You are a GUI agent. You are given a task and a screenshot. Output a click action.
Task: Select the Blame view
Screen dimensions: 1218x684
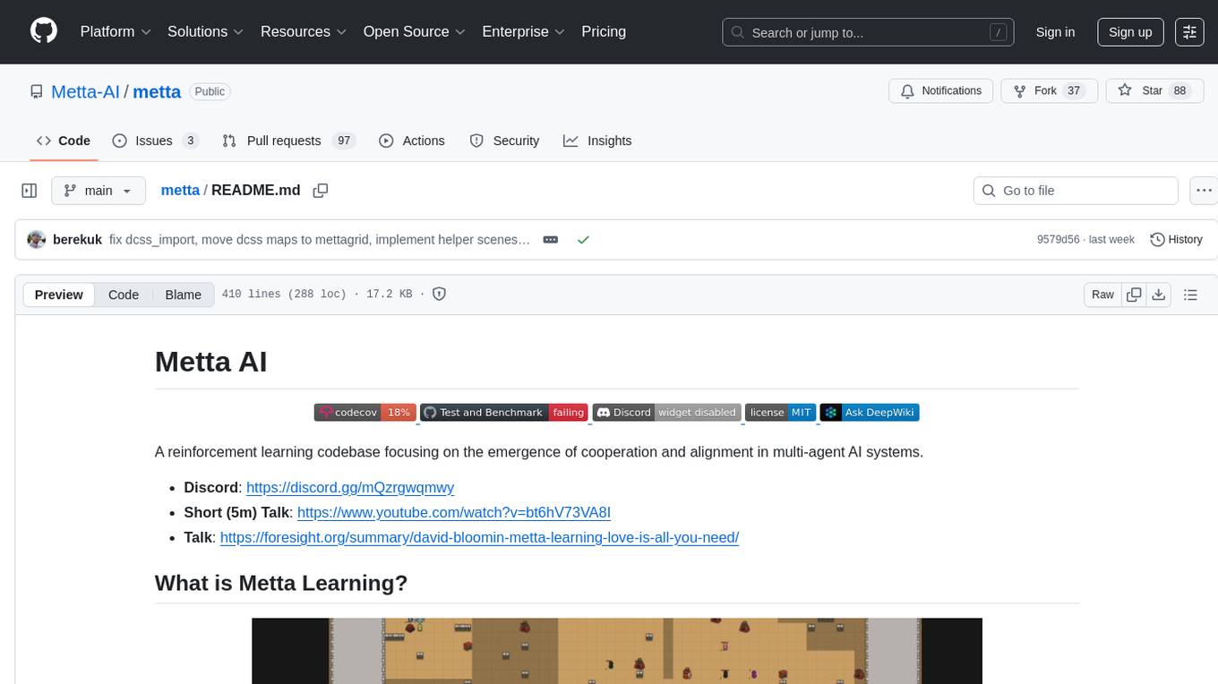(x=183, y=295)
